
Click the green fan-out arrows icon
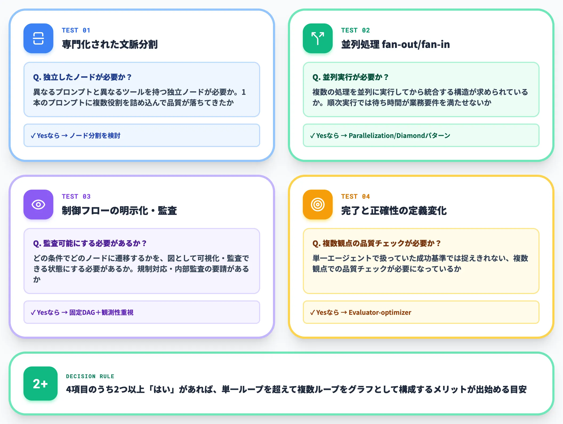[318, 38]
